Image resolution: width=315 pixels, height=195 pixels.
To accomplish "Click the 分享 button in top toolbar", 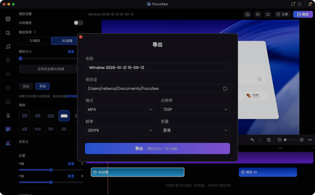I will (x=282, y=14).
